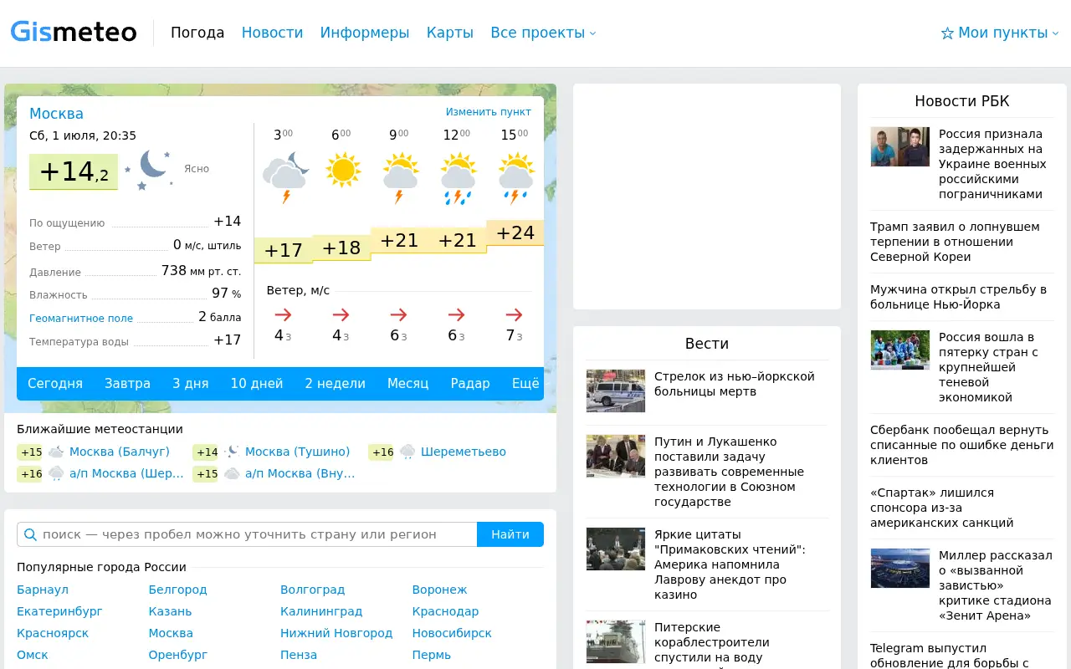Click the Gismeteo logo
Viewport: 1071px width, 669px height.
click(74, 32)
